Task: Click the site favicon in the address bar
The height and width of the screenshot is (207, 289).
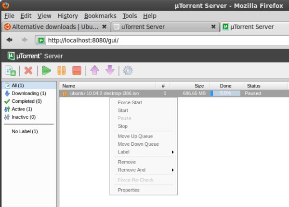Action: [41, 40]
